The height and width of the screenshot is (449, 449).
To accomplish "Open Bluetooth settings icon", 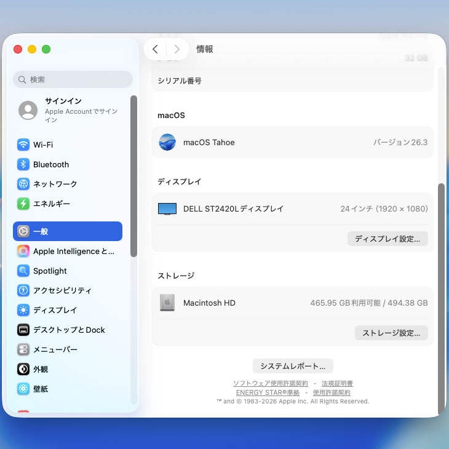I will click(23, 165).
